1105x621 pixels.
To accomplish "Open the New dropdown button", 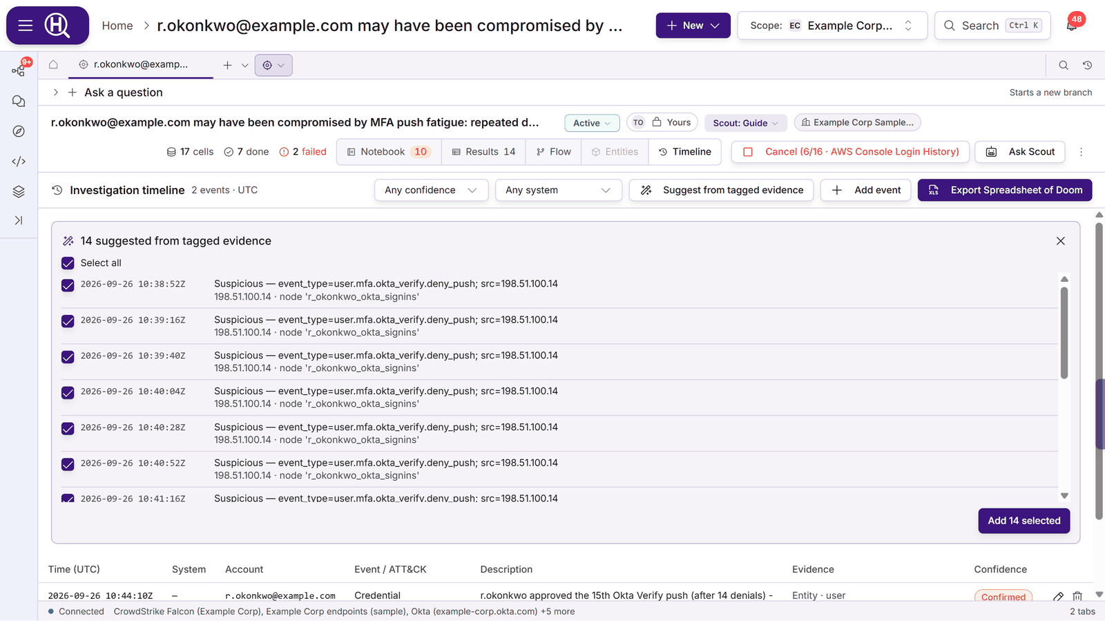I will [693, 26].
